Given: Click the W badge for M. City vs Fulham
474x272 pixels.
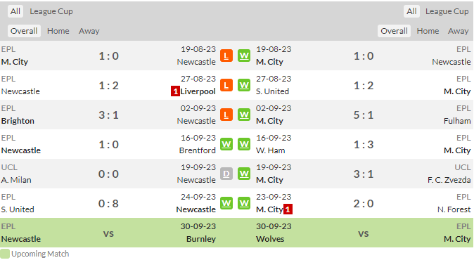Looking at the screenshot, I should click(x=243, y=115).
